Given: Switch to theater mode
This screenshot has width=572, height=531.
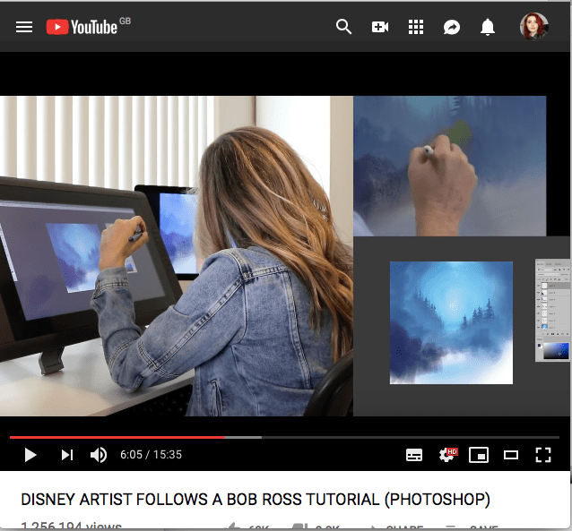Looking at the screenshot, I should pyautogui.click(x=511, y=455).
